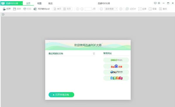Minimize the application window

[x=164, y=3]
